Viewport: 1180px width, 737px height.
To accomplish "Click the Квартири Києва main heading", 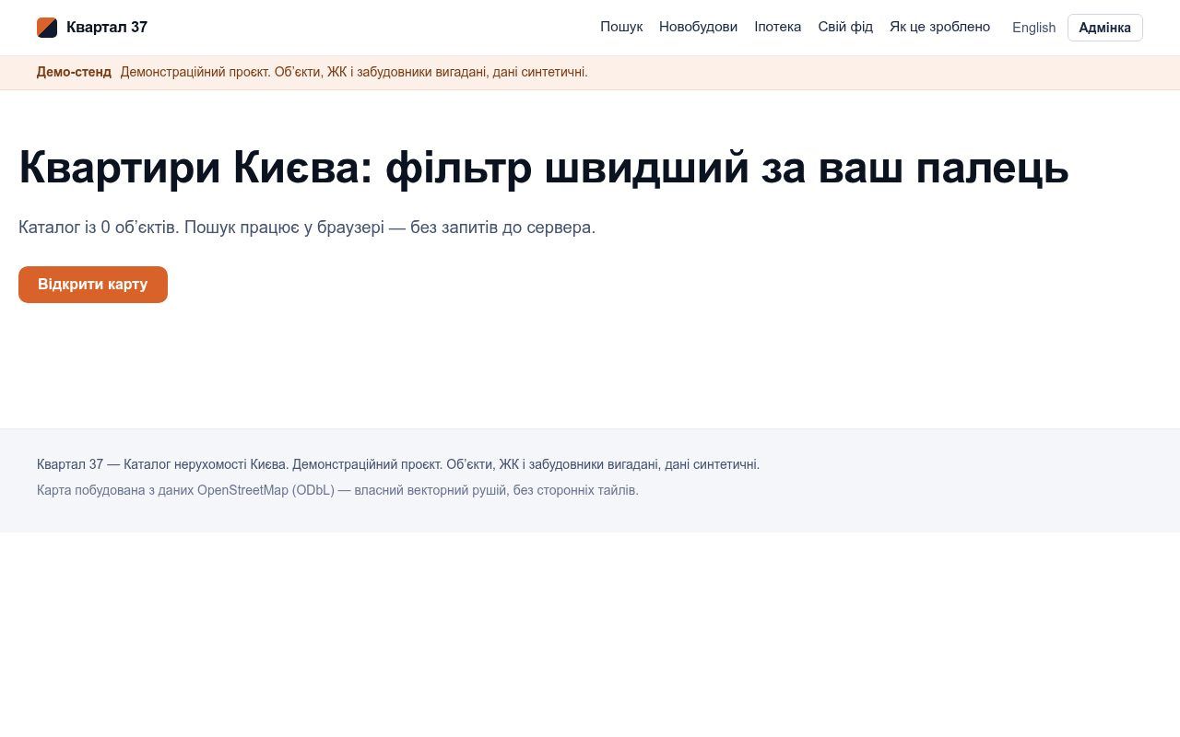I will [x=544, y=168].
